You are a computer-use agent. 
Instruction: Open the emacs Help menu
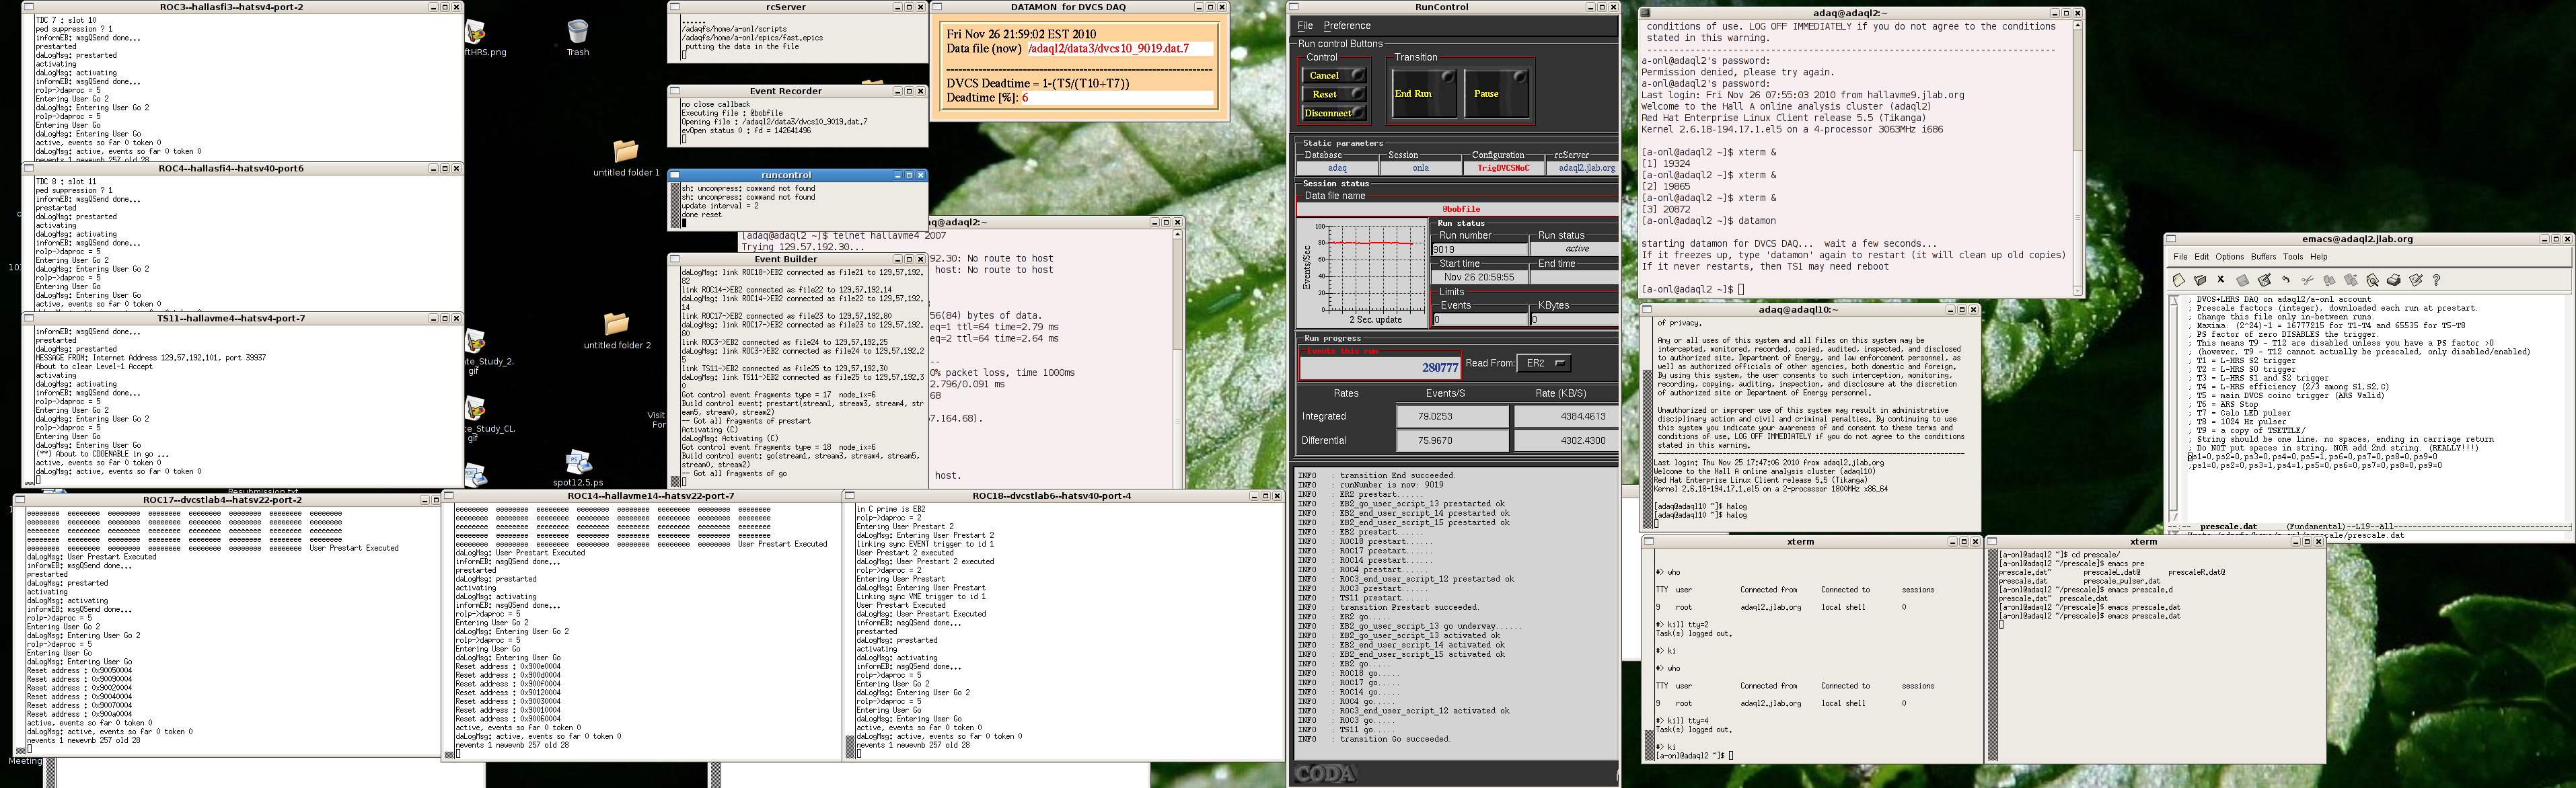click(x=2319, y=257)
